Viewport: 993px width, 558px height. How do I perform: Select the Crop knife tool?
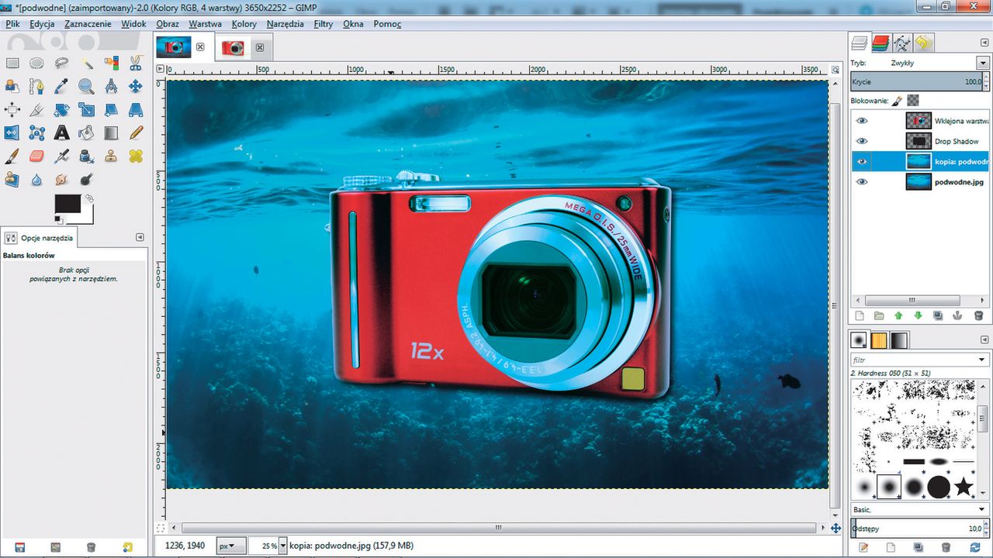[x=36, y=109]
